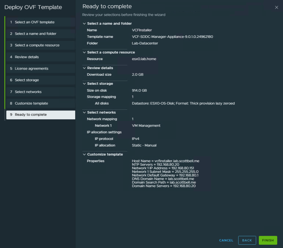The image size is (283, 248).
Task: Cancel the OVF deployment wizard
Action: [x=226, y=240]
